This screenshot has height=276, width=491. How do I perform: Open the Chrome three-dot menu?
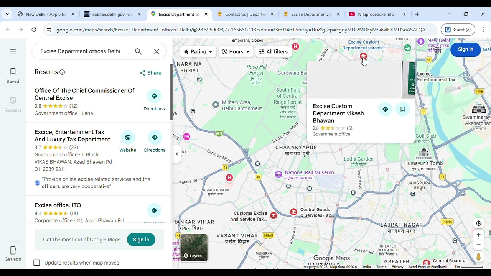pos(483,30)
